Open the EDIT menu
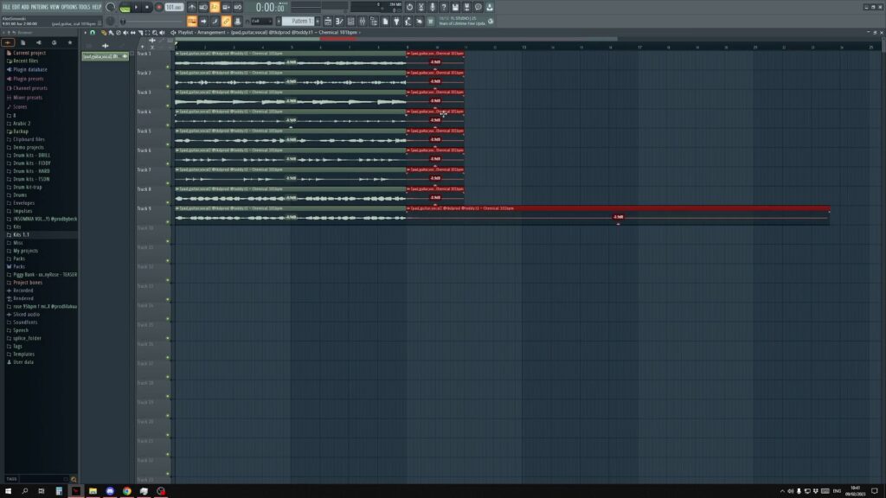The image size is (886, 498). point(16,7)
